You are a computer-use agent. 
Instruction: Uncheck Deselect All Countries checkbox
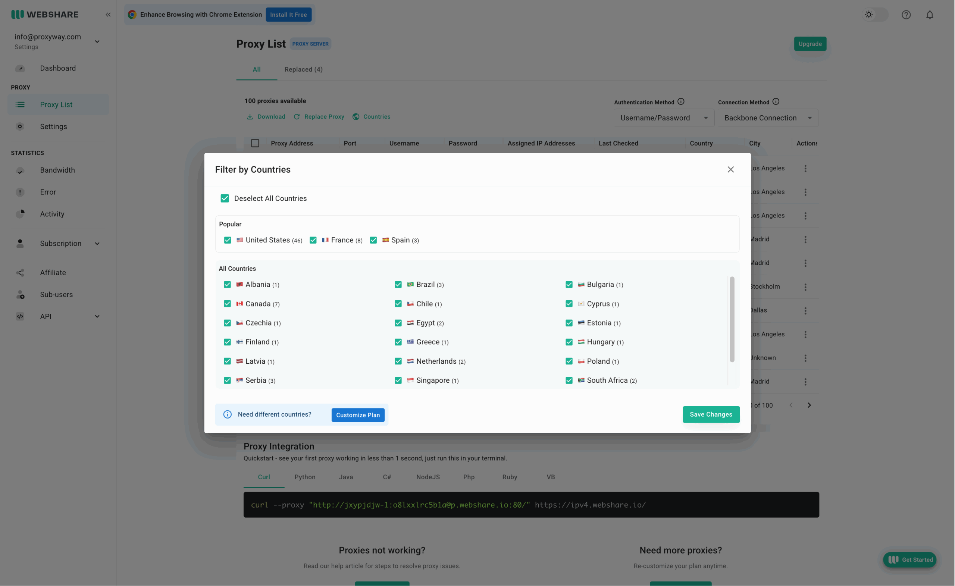225,198
